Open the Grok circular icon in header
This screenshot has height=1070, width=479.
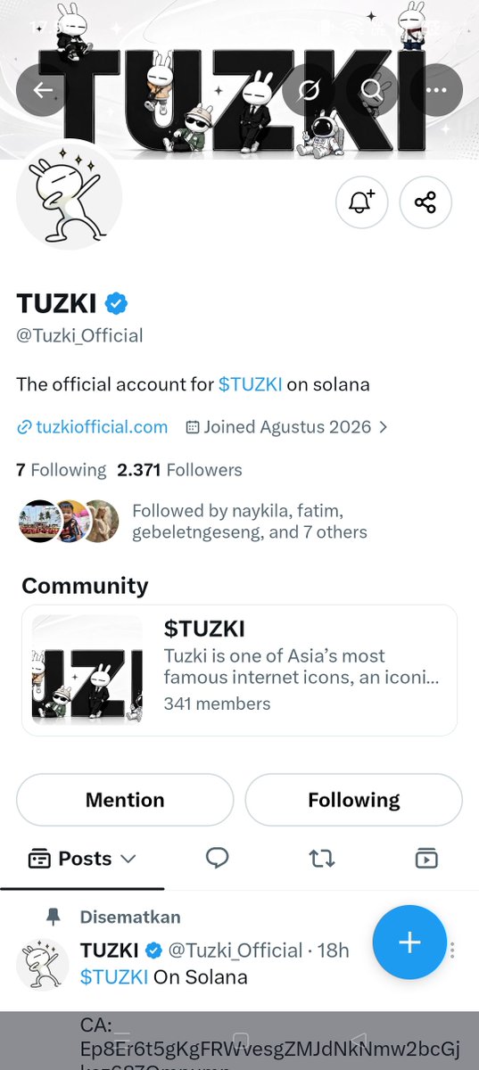pyautogui.click(x=309, y=90)
